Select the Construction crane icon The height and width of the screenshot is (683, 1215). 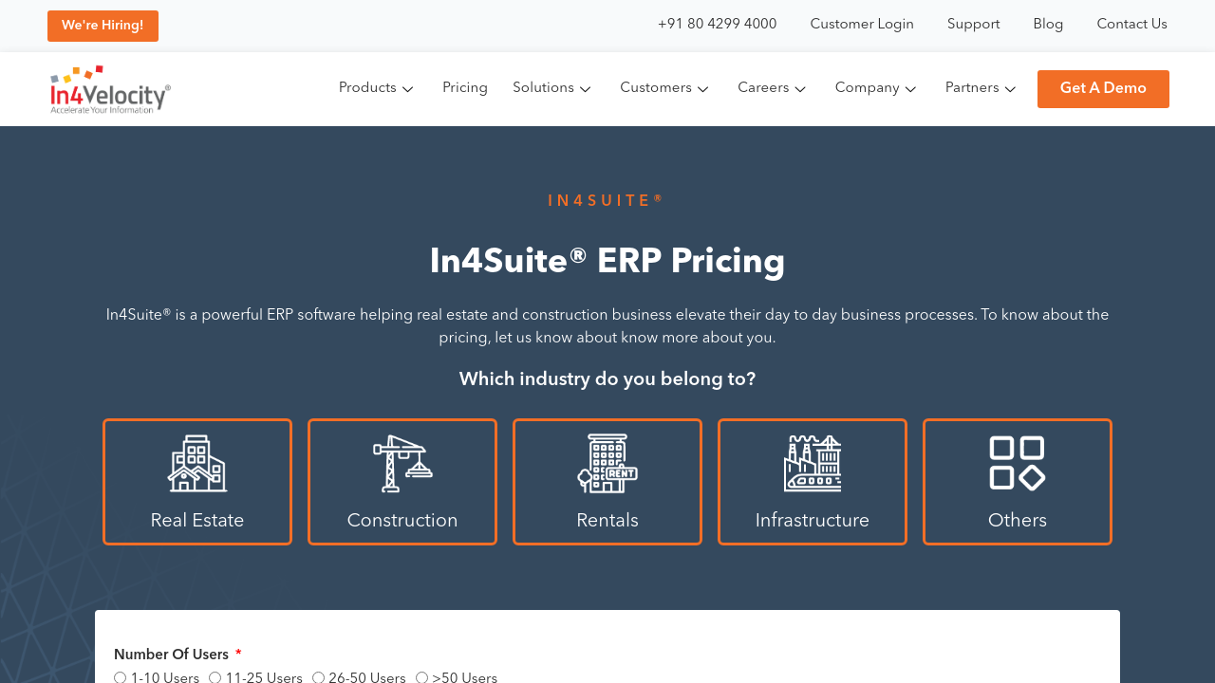(x=402, y=464)
